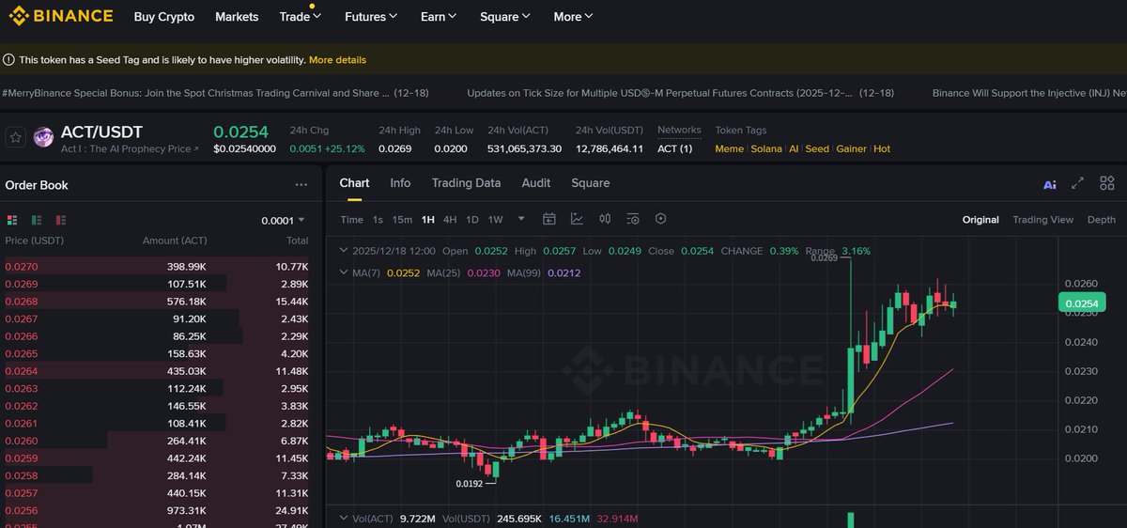Image resolution: width=1127 pixels, height=528 pixels.
Task: Switch chart to Depth view
Action: click(x=1102, y=220)
